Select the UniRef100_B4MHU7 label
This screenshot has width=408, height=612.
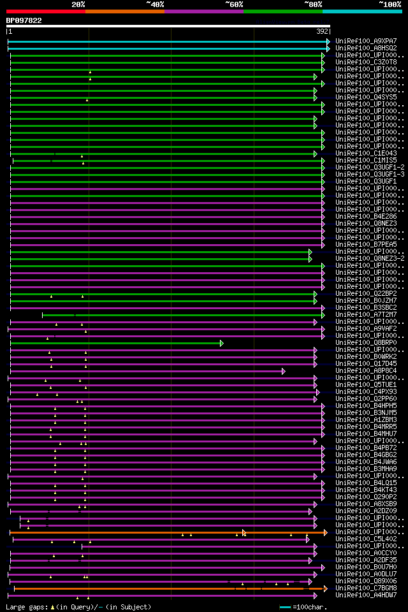pyautogui.click(x=366, y=434)
